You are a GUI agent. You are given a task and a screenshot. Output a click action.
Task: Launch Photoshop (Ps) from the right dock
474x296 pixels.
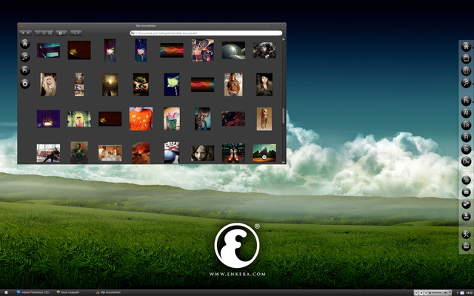pyautogui.click(x=466, y=101)
